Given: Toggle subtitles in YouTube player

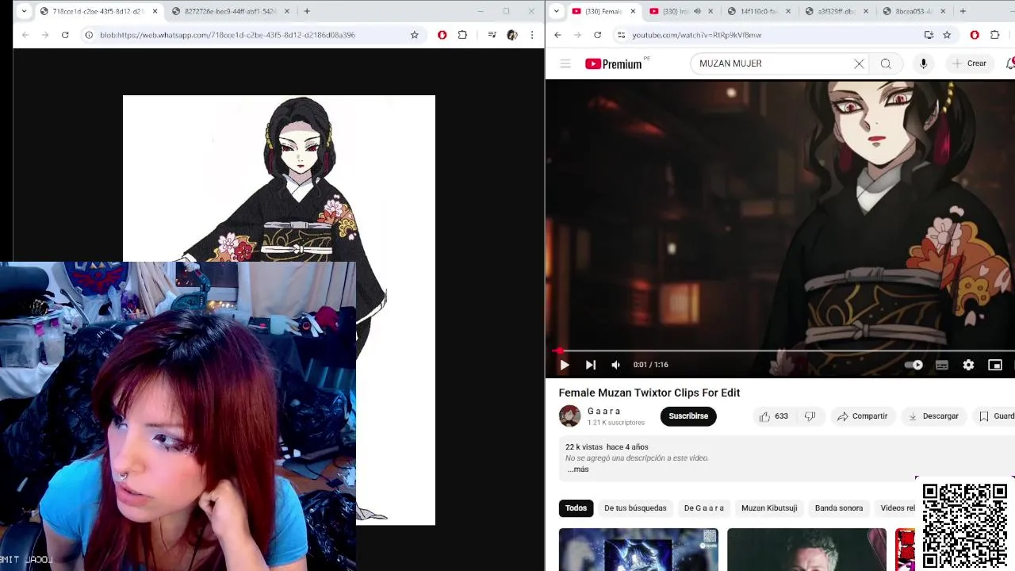Looking at the screenshot, I should tap(941, 365).
